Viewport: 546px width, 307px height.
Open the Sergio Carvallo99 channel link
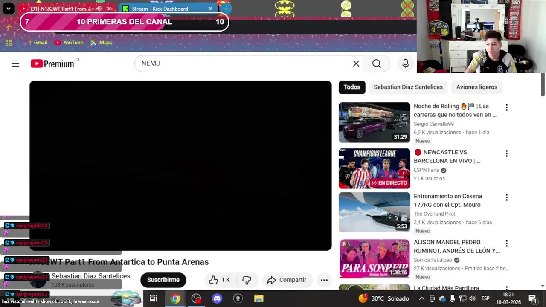[x=433, y=124]
